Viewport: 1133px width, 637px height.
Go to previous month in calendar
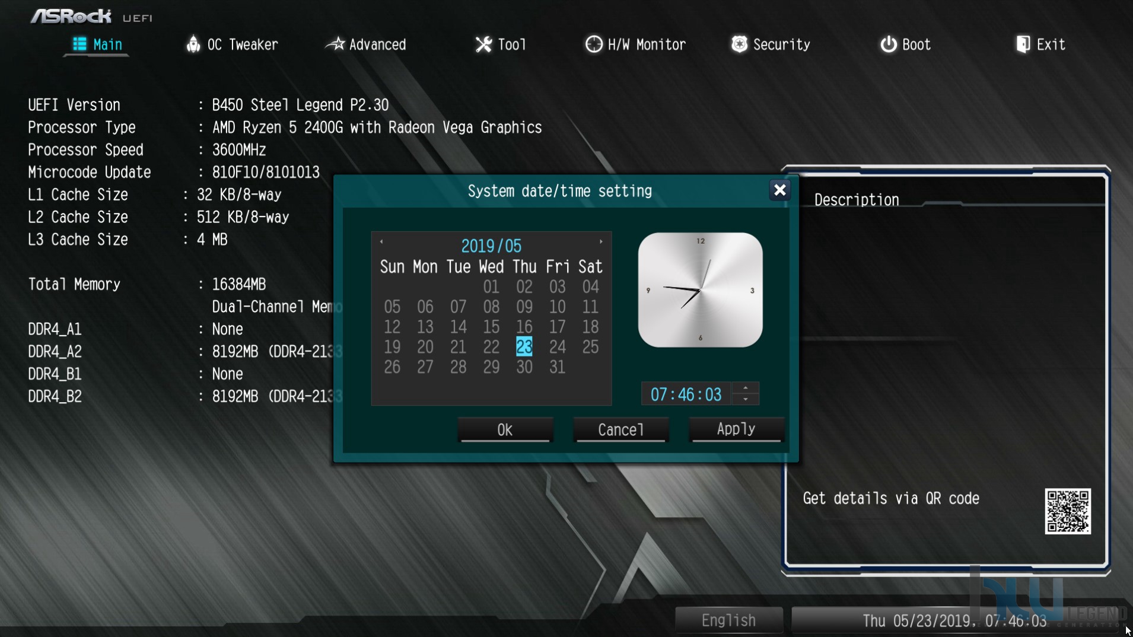[381, 241]
